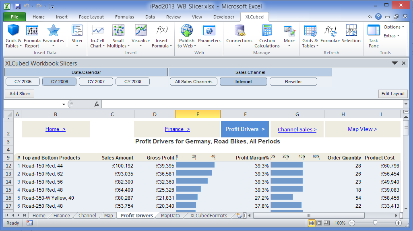Insert a Slicer from the ribbon
The height and width of the screenshot is (231, 413).
click(77, 36)
